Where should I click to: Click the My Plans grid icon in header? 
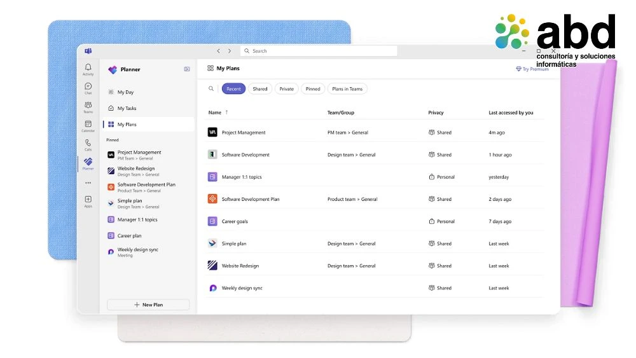tap(210, 68)
